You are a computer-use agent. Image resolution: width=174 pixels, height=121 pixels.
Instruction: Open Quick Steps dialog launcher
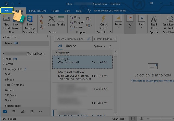111,32
